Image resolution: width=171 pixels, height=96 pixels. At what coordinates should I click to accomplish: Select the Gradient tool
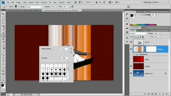(x=3, y=48)
